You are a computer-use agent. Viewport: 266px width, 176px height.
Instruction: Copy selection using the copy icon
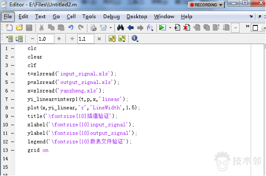[51, 27]
